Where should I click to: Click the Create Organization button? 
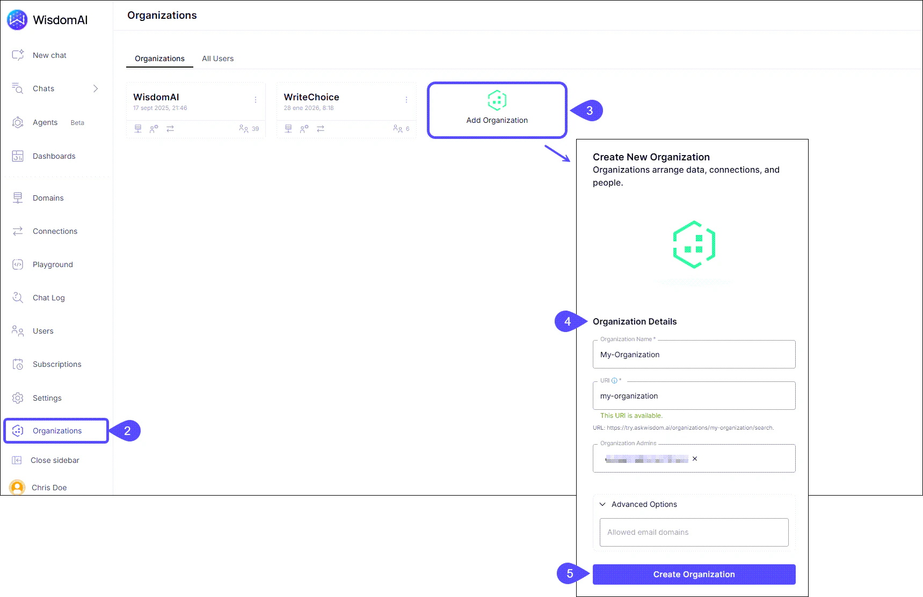coord(693,574)
